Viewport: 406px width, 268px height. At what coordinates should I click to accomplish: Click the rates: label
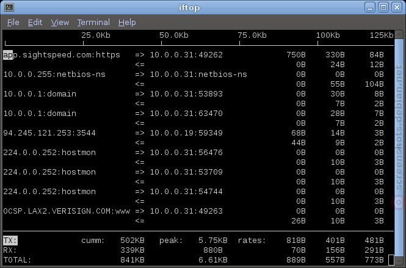click(x=252, y=241)
